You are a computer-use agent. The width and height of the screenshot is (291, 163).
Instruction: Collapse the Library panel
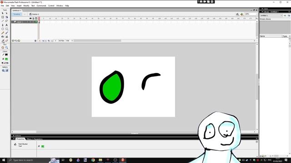point(262,12)
